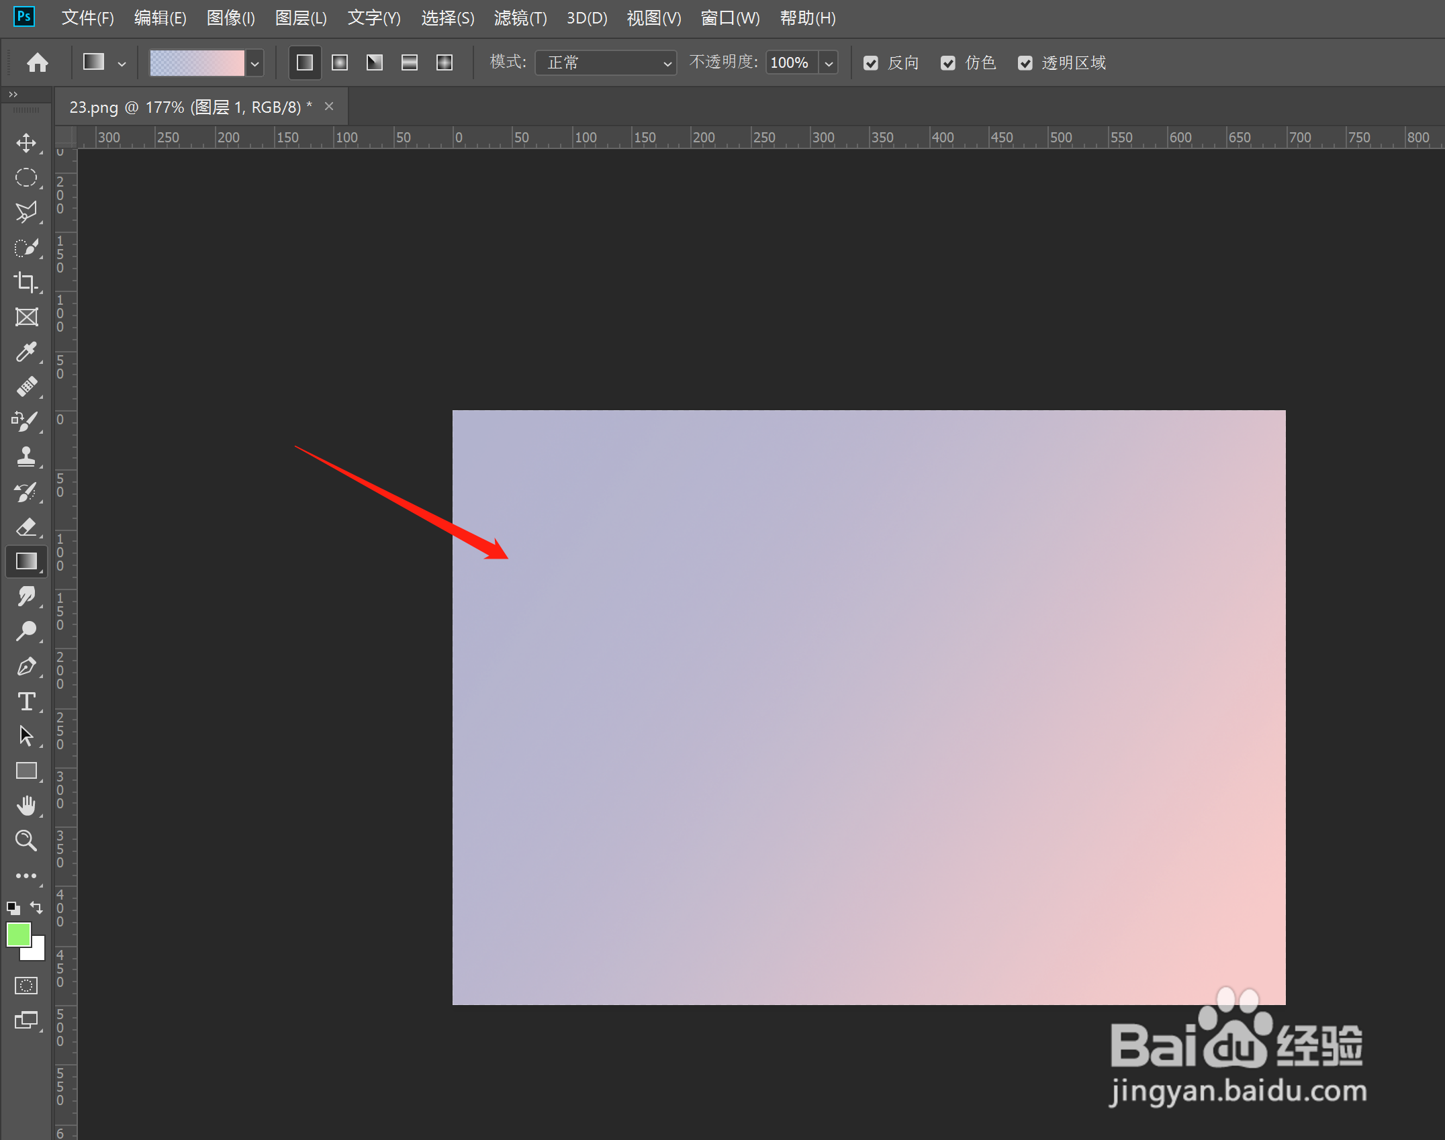Click the green foreground color swatch

click(18, 935)
